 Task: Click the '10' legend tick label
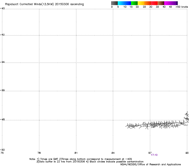tap(125, 7)
